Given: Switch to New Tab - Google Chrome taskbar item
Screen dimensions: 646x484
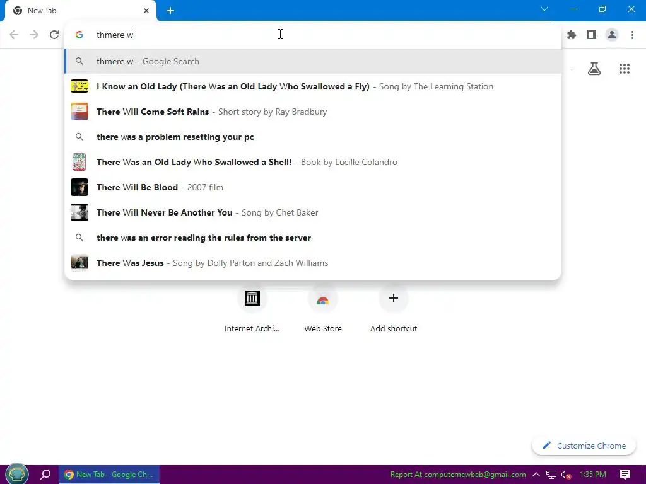Looking at the screenshot, I should pyautogui.click(x=109, y=475).
